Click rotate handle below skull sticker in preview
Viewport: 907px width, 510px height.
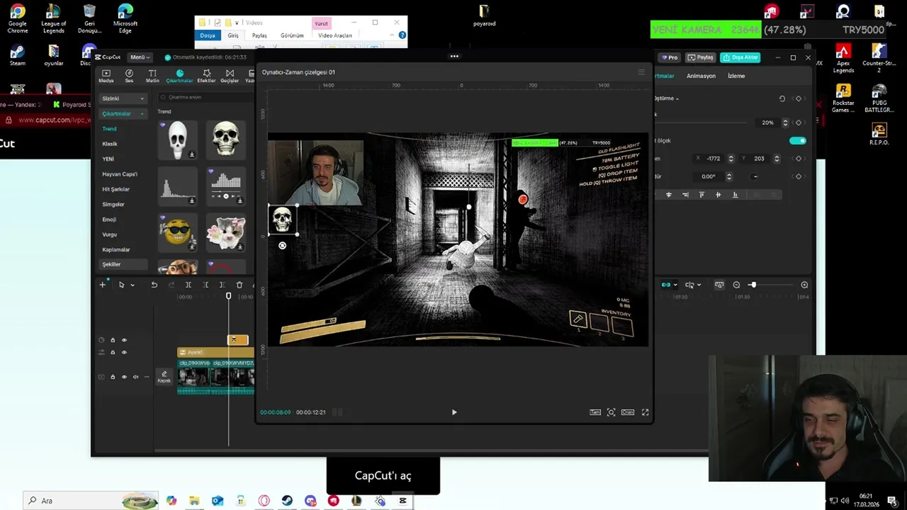click(x=282, y=246)
